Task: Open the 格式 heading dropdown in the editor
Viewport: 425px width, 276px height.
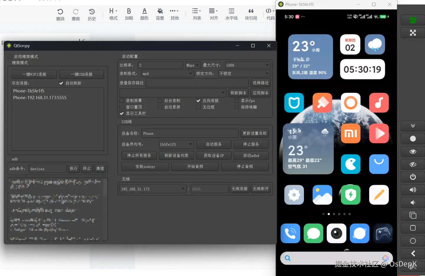Action: coord(113,14)
